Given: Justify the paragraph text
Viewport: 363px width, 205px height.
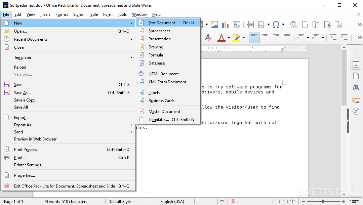Looking at the screenshot, I should 287,38.
